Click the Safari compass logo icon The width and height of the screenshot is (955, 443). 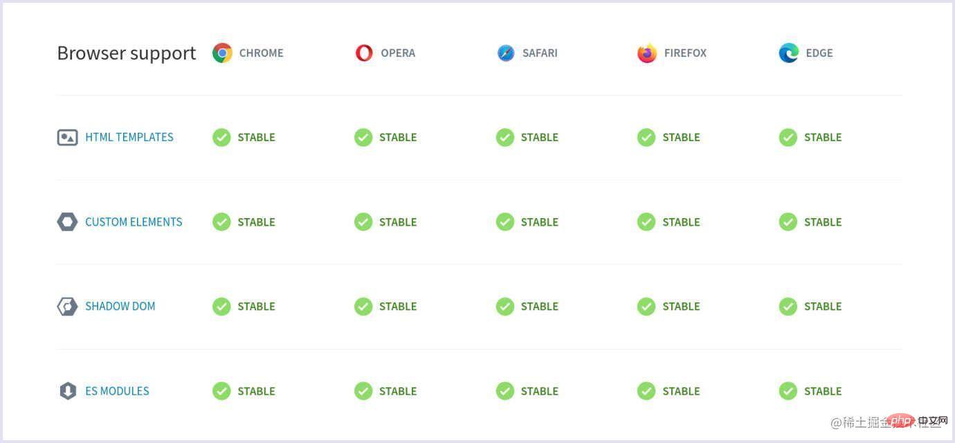pyautogui.click(x=506, y=53)
